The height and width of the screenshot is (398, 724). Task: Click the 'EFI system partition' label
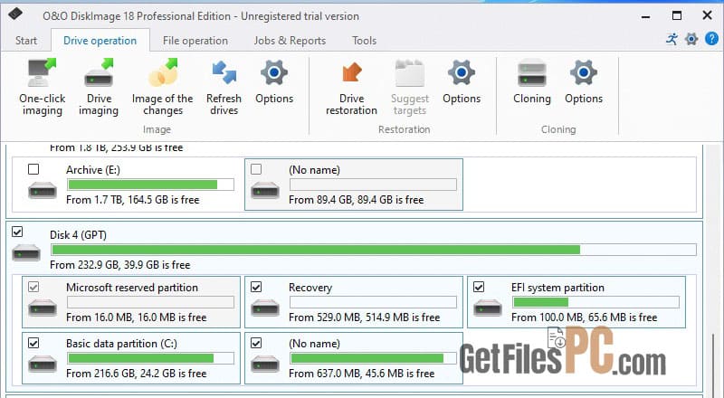tap(557, 288)
